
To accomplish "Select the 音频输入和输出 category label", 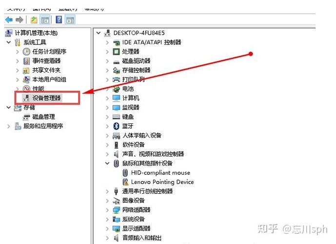I will click(141, 238).
